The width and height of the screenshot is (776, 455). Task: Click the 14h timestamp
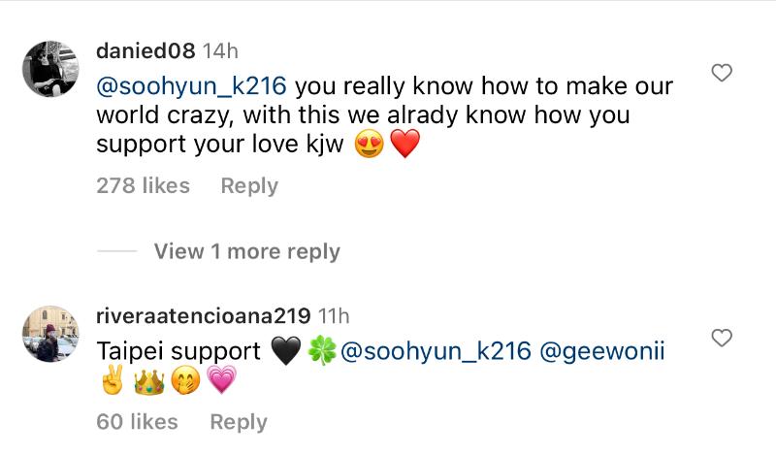220,50
